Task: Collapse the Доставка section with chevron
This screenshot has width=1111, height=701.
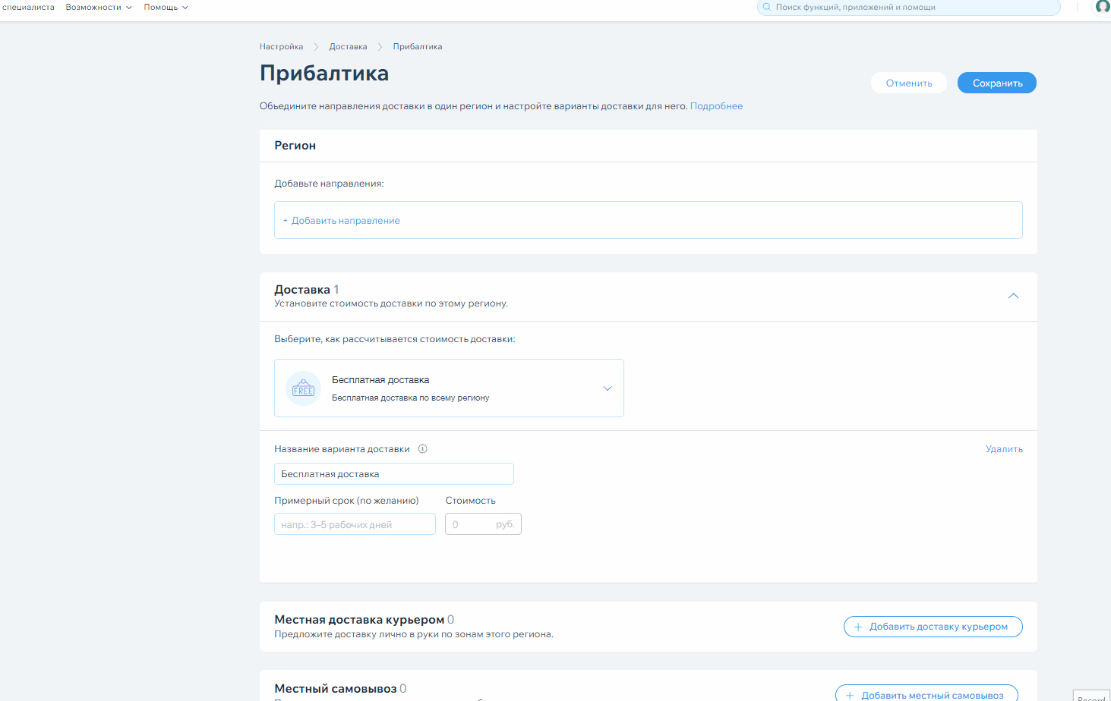Action: (1013, 296)
